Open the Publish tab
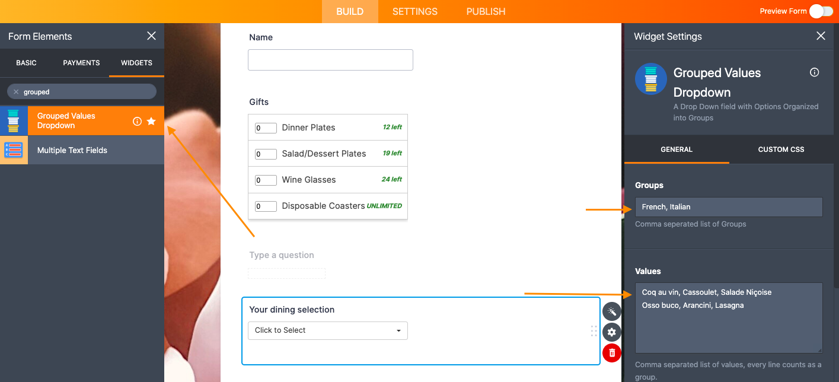This screenshot has width=839, height=382. (486, 12)
